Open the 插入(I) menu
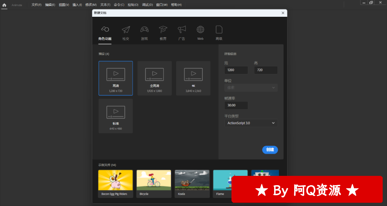 (77, 5)
